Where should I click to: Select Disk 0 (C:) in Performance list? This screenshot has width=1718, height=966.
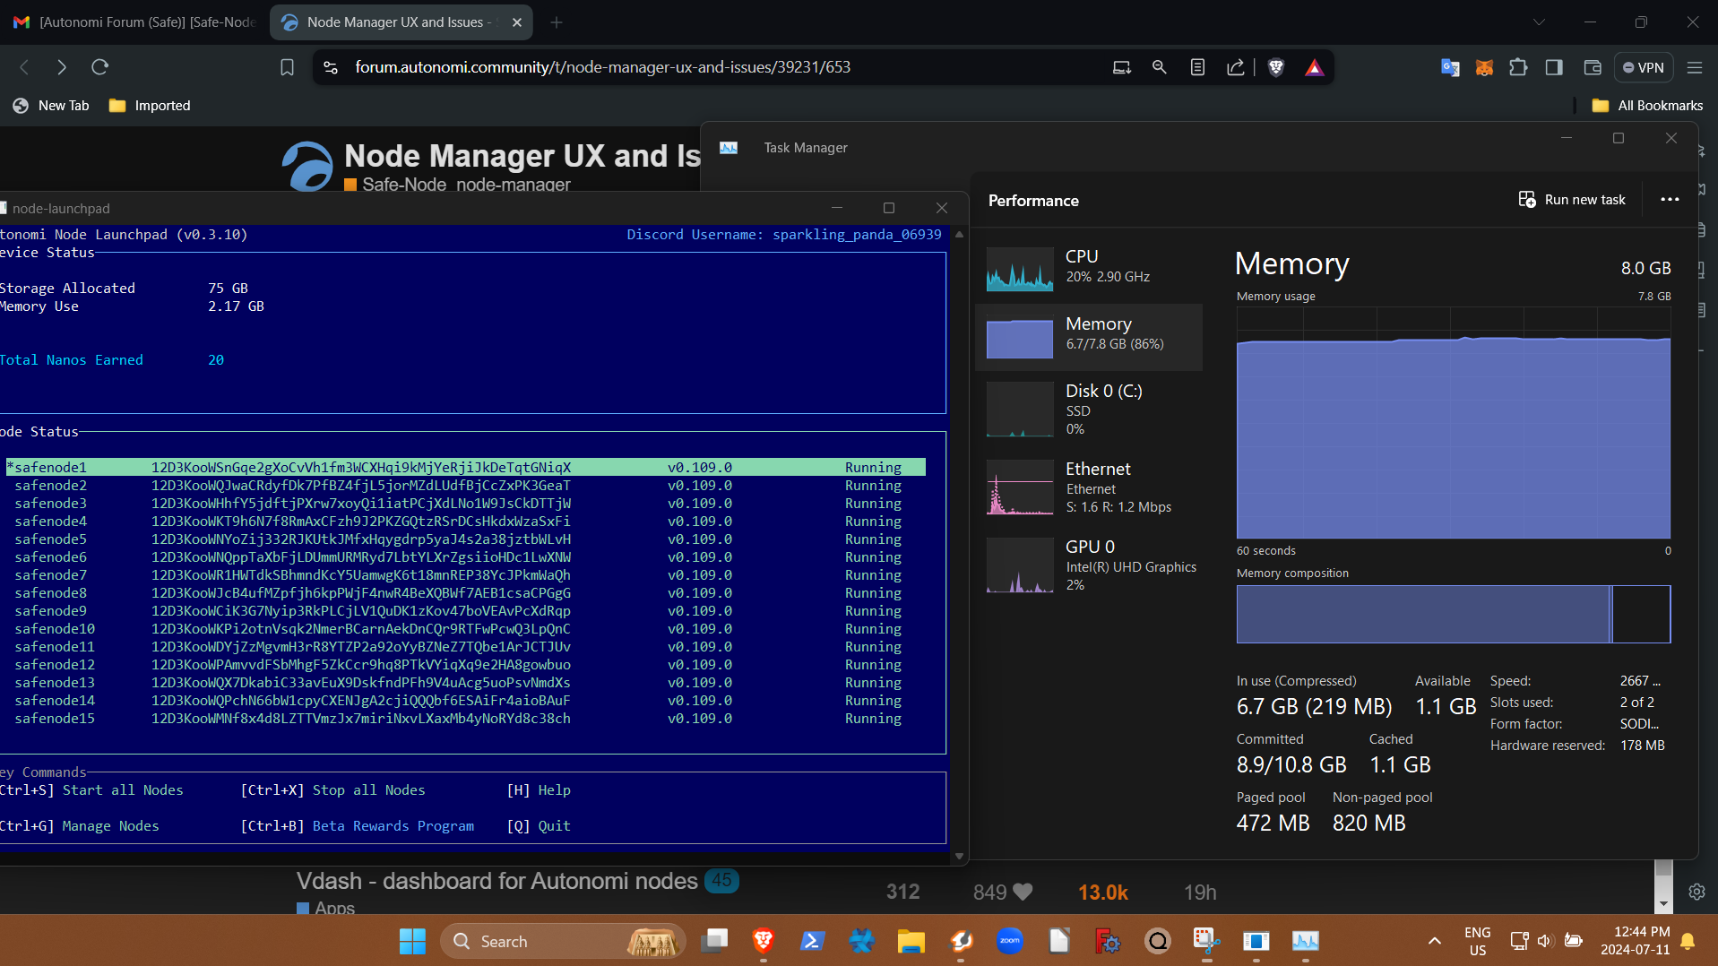coord(1089,409)
